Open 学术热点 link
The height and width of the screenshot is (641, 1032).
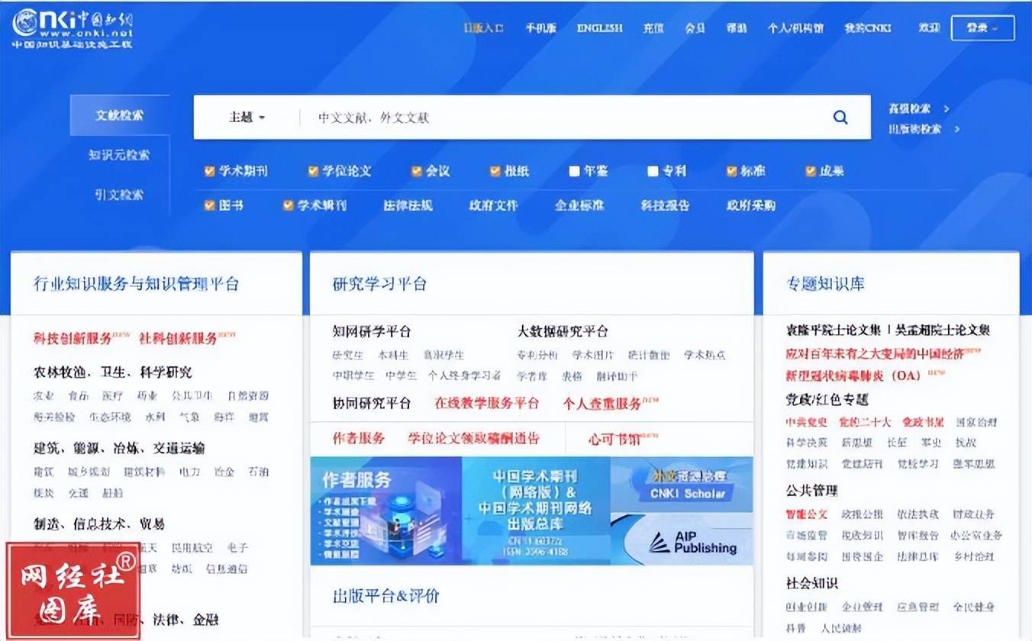click(x=705, y=356)
